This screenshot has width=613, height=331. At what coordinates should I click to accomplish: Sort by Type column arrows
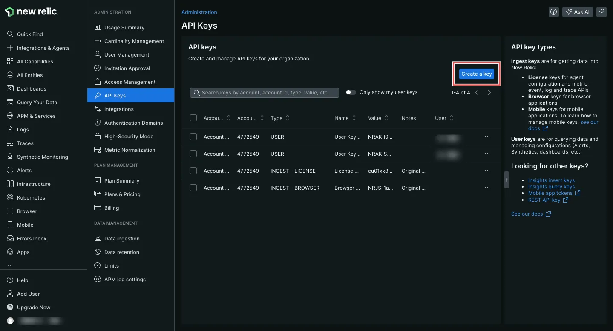tap(288, 118)
